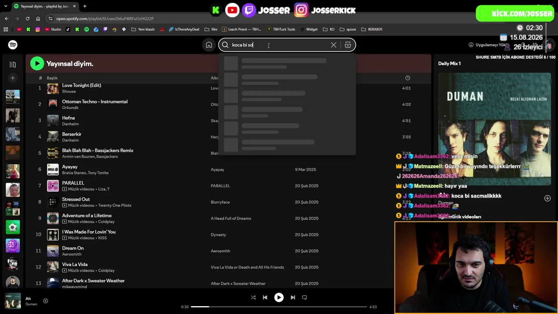Screen dimensions: 558x314
Task: Open the apps grid bookmark shortcut
Action: [6, 30]
